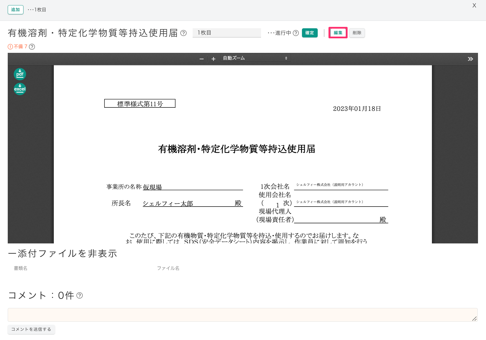This screenshot has width=486, height=340.
Task: Click the 削除 button
Action: pos(357,33)
